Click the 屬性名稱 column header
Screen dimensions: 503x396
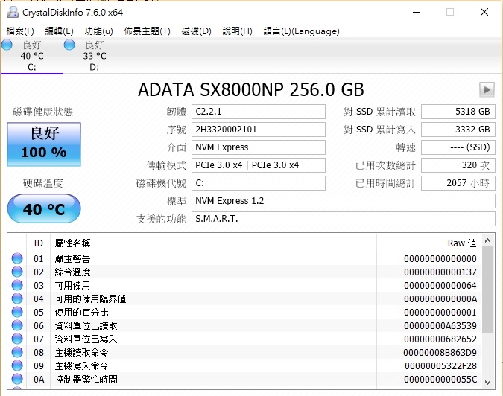(x=213, y=243)
